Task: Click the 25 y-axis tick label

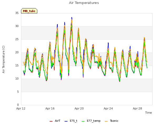Action: point(17,39)
